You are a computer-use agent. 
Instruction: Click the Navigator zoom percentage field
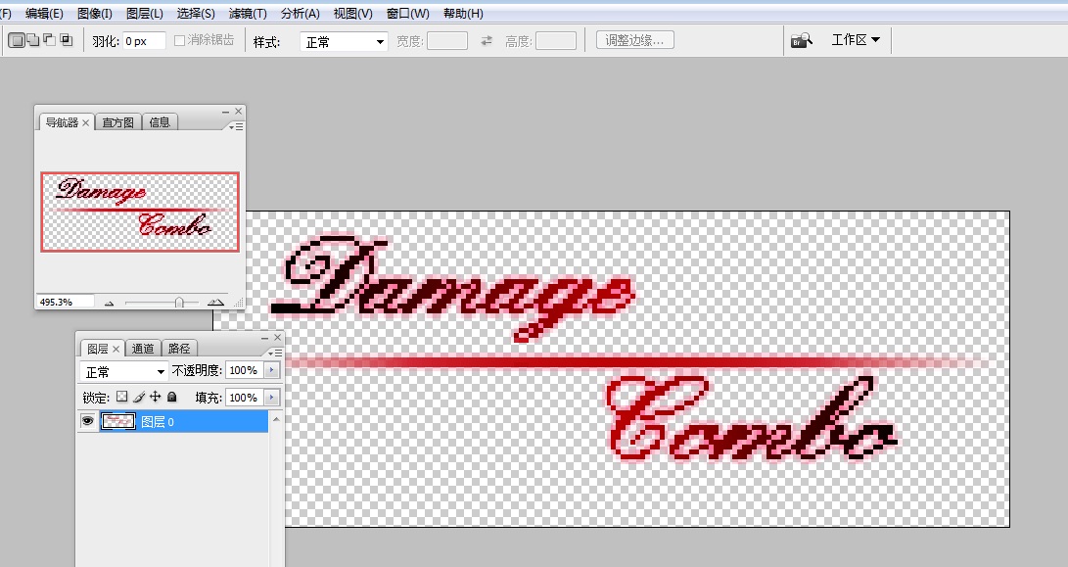pos(64,302)
